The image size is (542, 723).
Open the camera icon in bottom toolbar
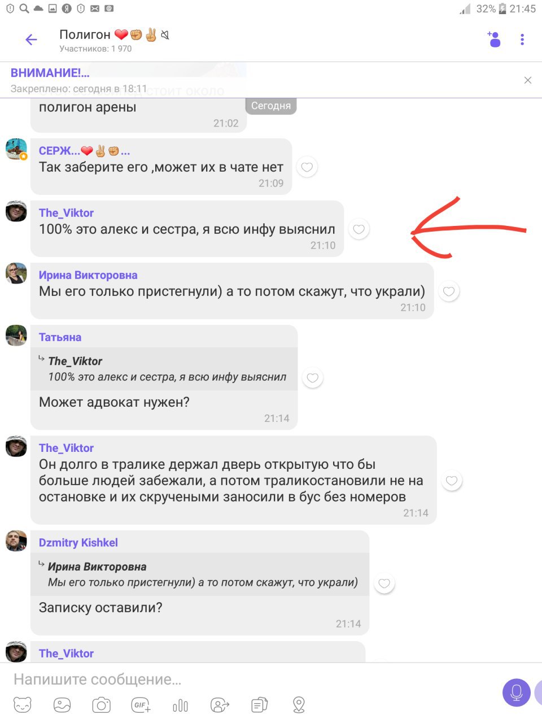coord(102,705)
